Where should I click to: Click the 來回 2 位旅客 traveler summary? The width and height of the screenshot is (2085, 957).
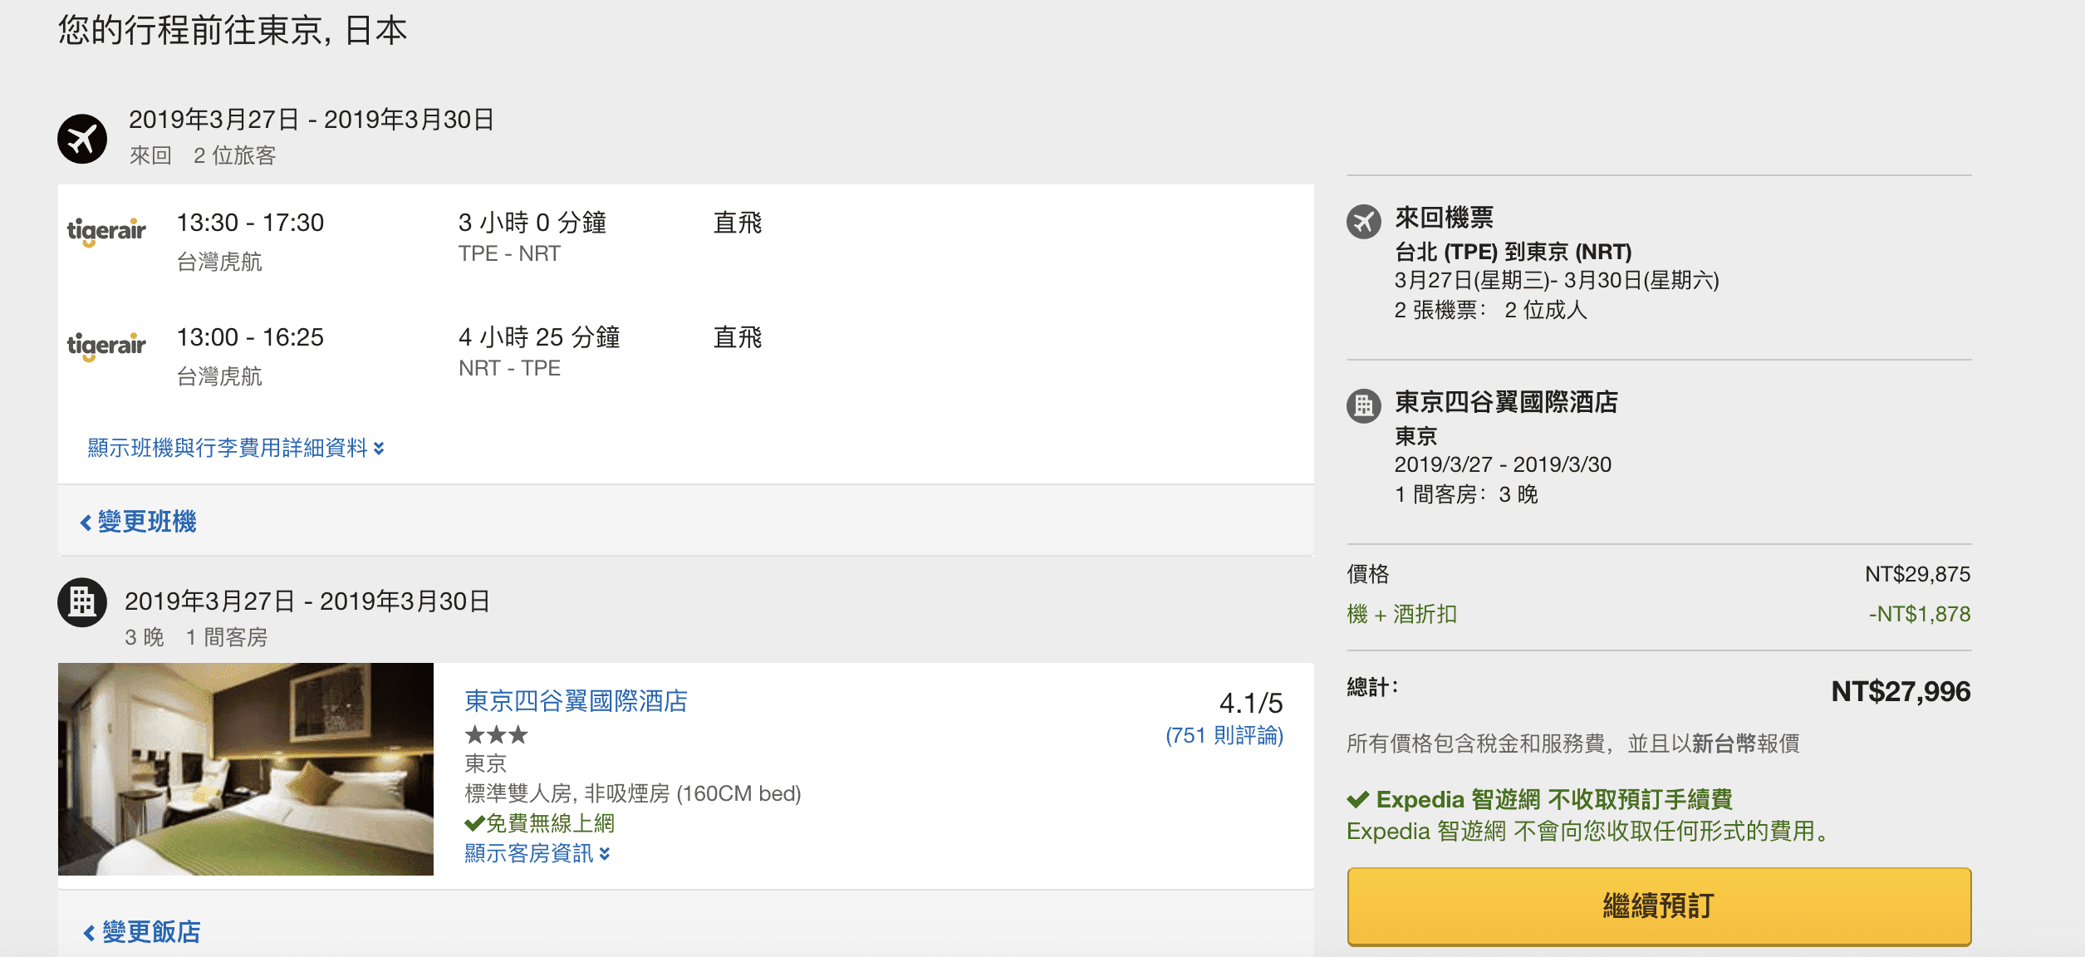(203, 155)
